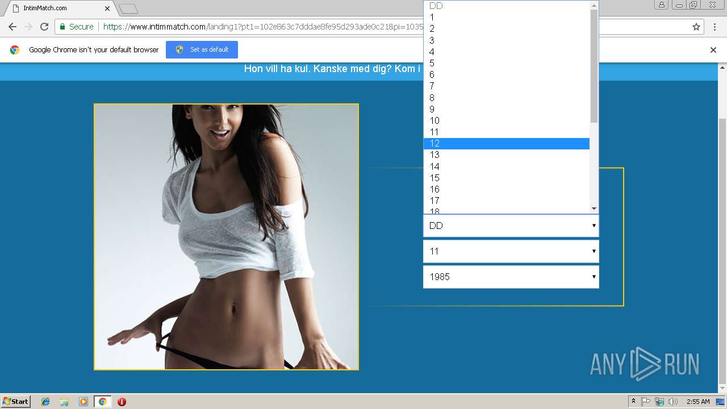
Task: Click the dropdown list scroll-down arrow
Action: pos(594,208)
